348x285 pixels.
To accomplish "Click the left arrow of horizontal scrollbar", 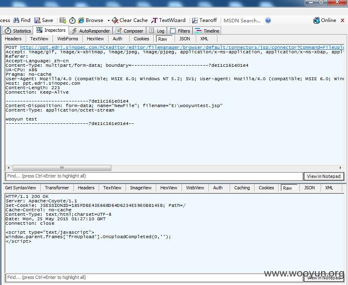I will point(9,168).
